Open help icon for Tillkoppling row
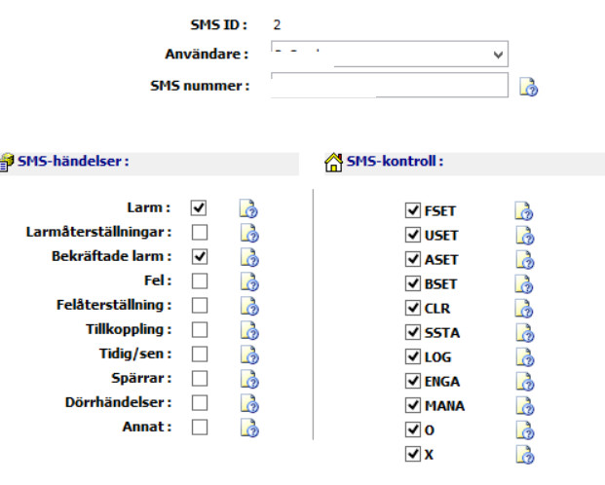The height and width of the screenshot is (485, 605). pos(248,330)
